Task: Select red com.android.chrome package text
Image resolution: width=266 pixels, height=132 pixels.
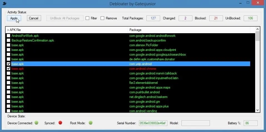Action: tap(143, 69)
